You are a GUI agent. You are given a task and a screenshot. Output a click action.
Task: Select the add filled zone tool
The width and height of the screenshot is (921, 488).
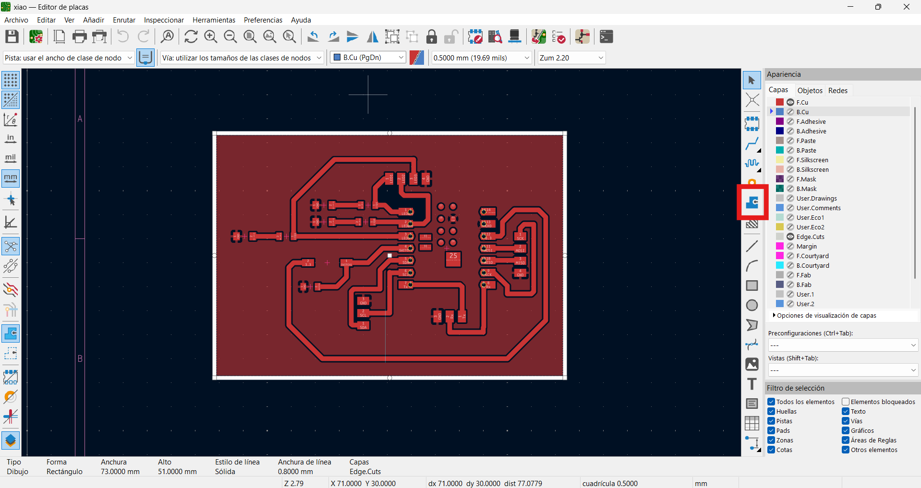[x=752, y=202]
